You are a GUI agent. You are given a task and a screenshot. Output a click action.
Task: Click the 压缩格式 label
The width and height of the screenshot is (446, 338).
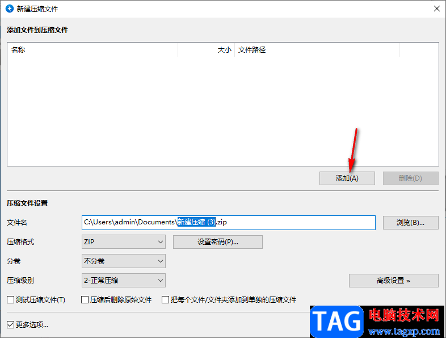point(20,242)
